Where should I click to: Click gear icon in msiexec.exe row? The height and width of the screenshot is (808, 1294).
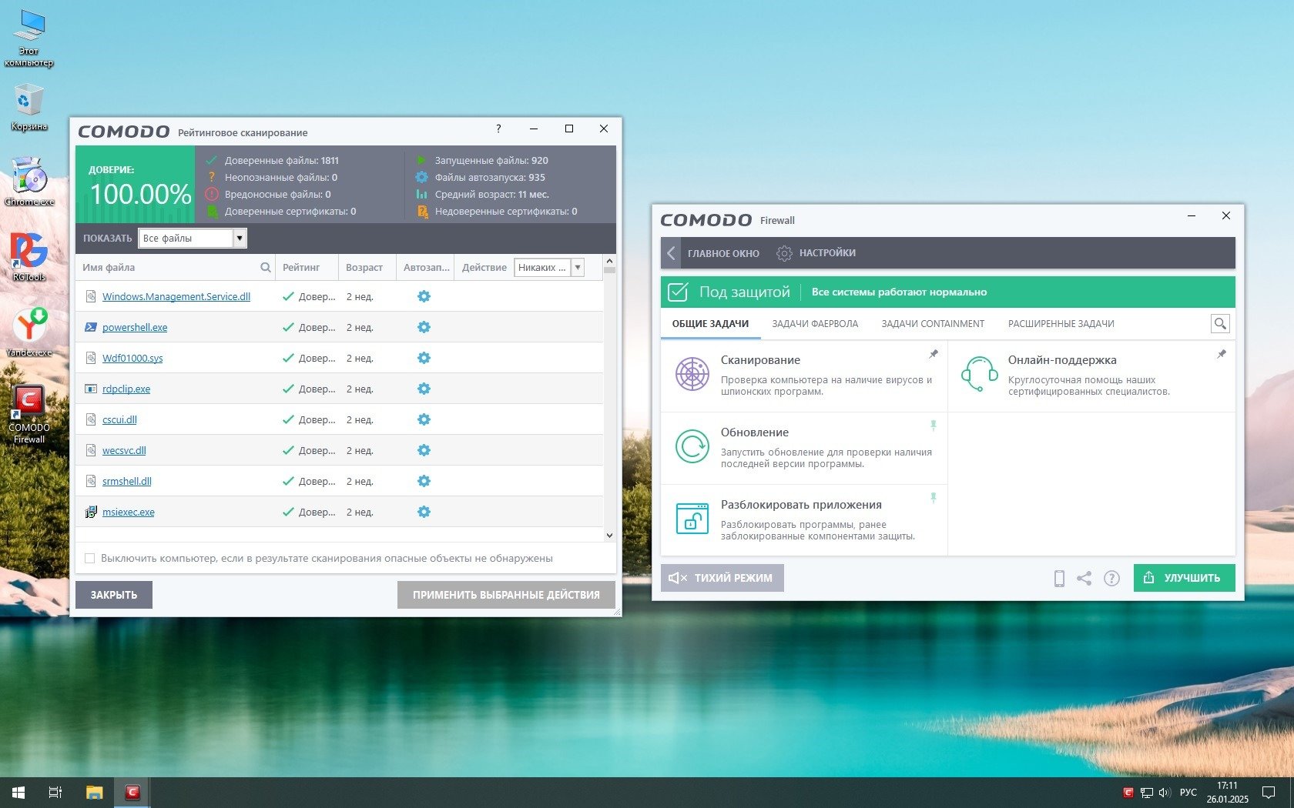(424, 512)
